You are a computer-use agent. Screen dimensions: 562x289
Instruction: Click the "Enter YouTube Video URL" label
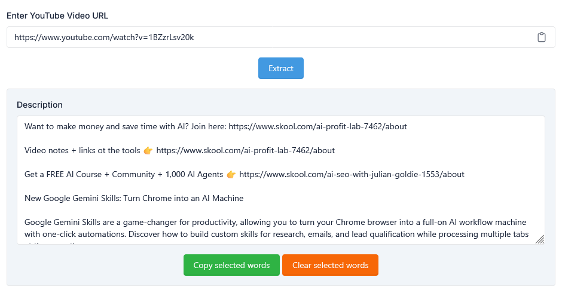tap(57, 15)
